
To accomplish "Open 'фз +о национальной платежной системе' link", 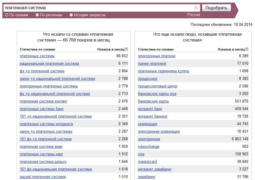I will coord(55,94).
